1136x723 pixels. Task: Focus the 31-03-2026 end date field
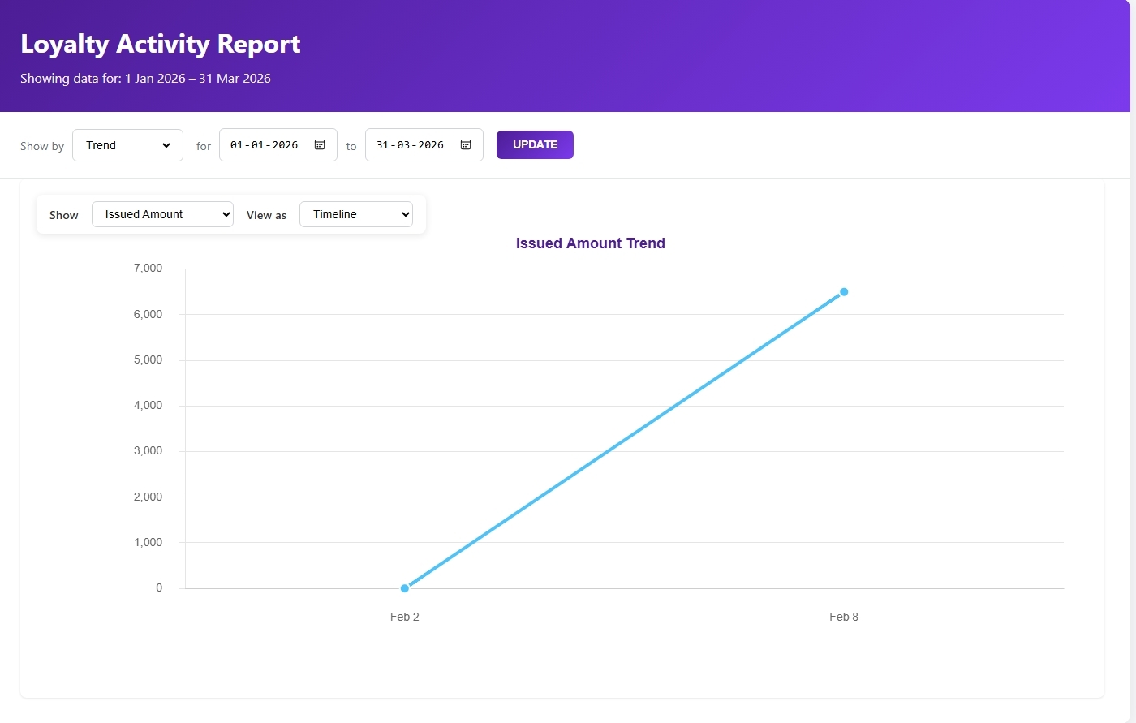point(411,145)
